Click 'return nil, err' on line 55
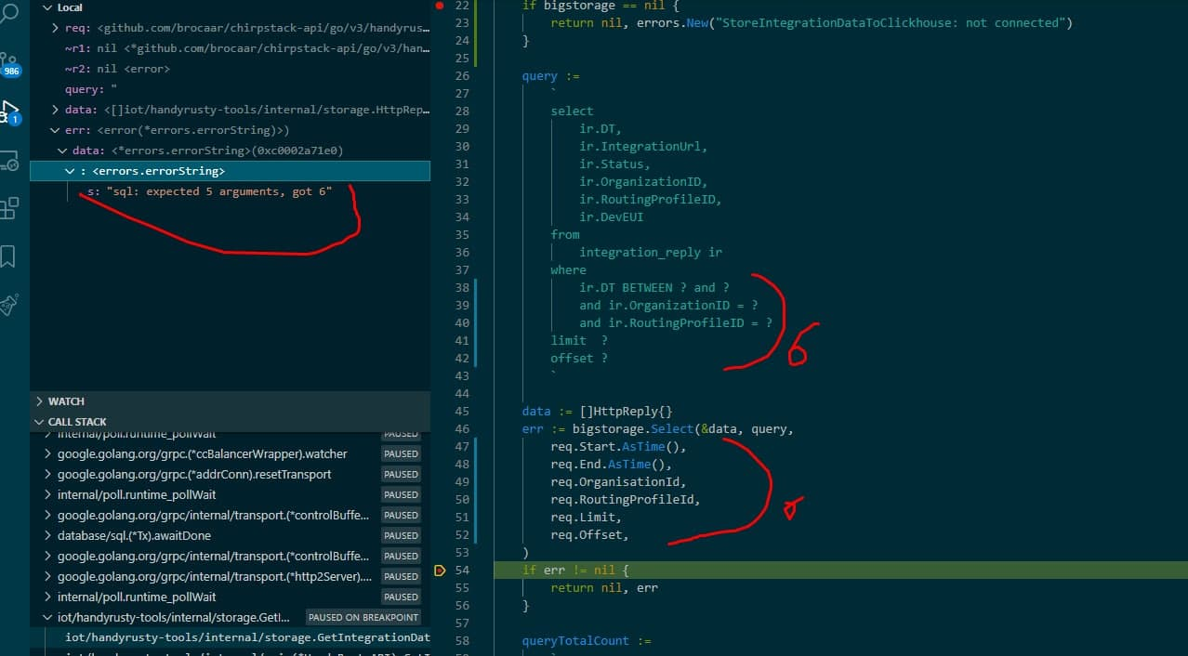1188x656 pixels. pos(604,587)
